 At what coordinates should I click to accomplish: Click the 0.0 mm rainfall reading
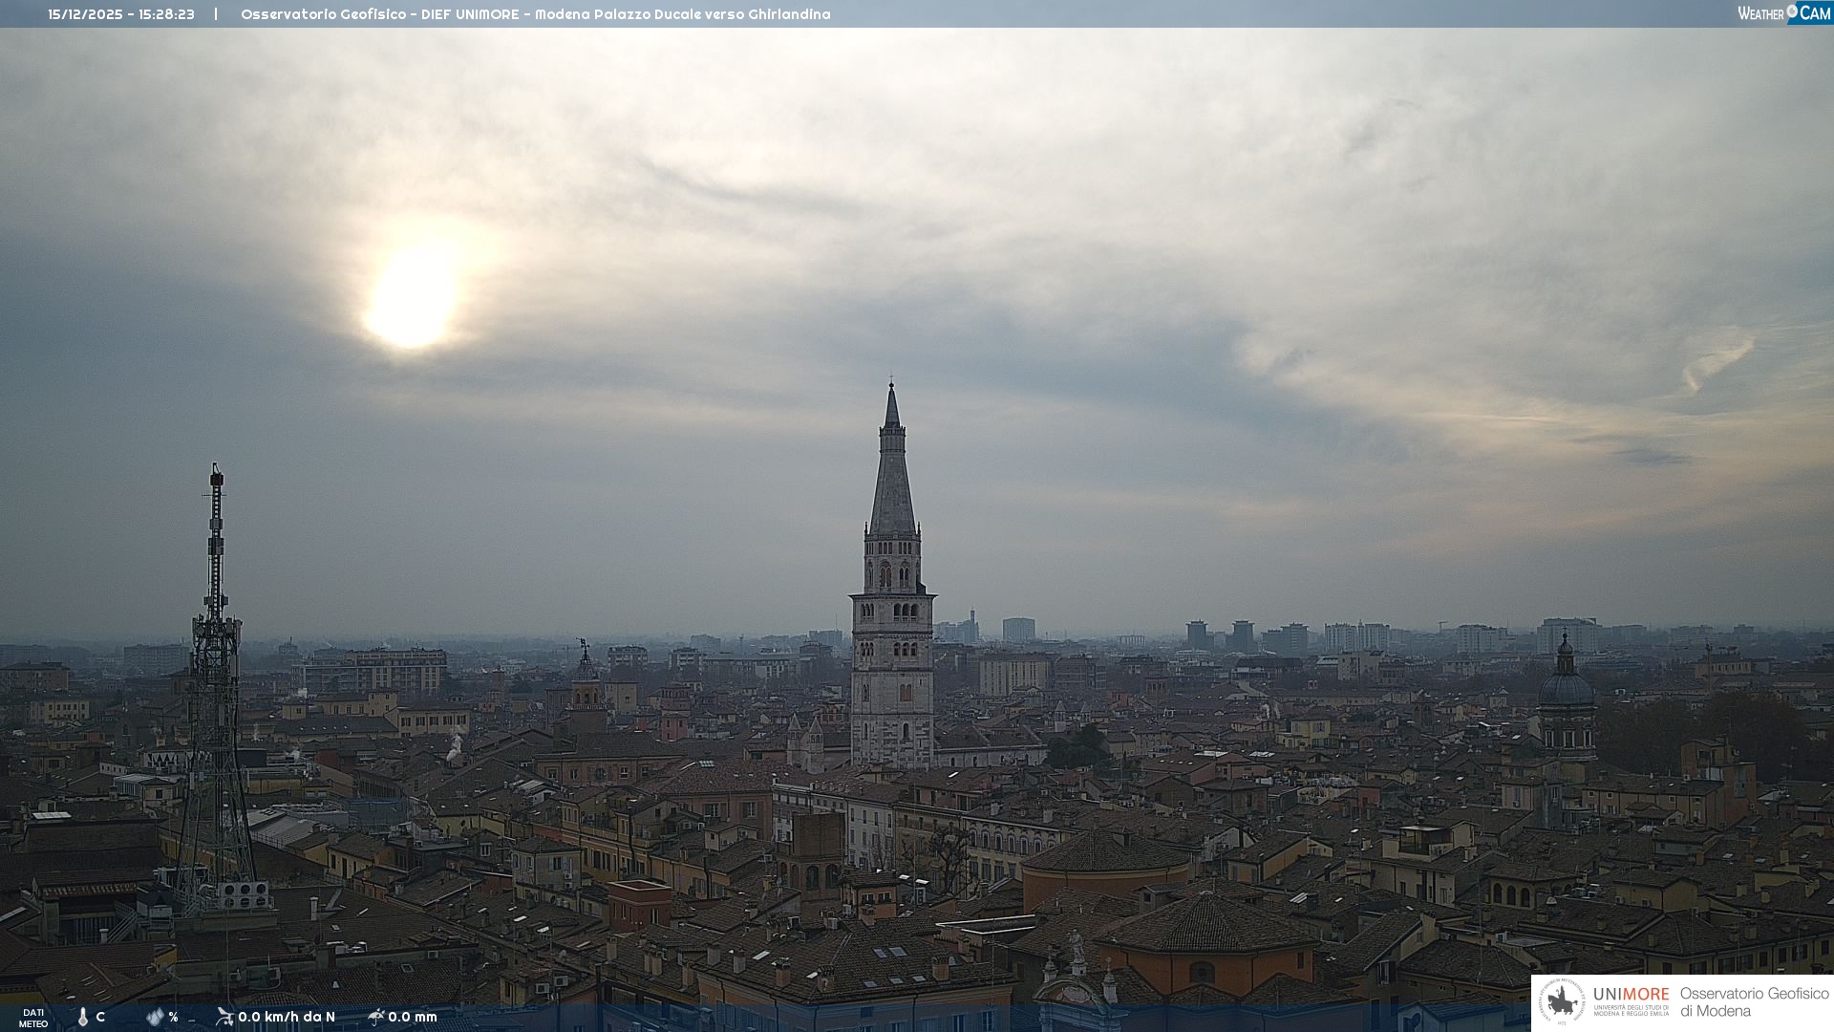point(413,1017)
